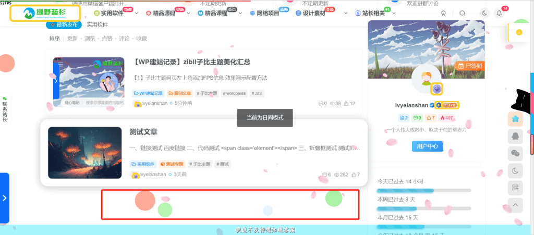Viewport: 534px width, 235px height.
Task: Click the red flame stat showing 407
Action: click(x=446, y=118)
